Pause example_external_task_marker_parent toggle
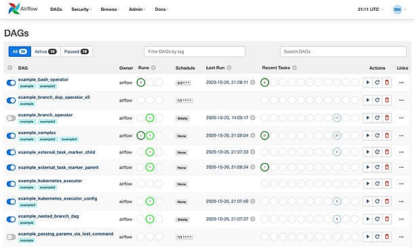 (x=11, y=167)
